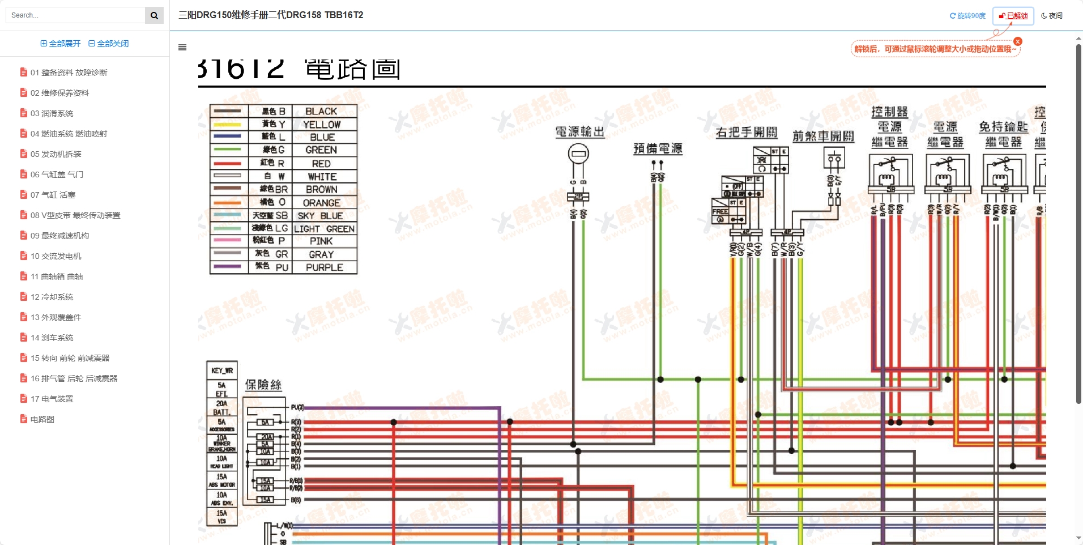Screen dimensions: 1083x545
Task: Toggle the sidebar hamburger menu icon
Action: click(x=182, y=48)
